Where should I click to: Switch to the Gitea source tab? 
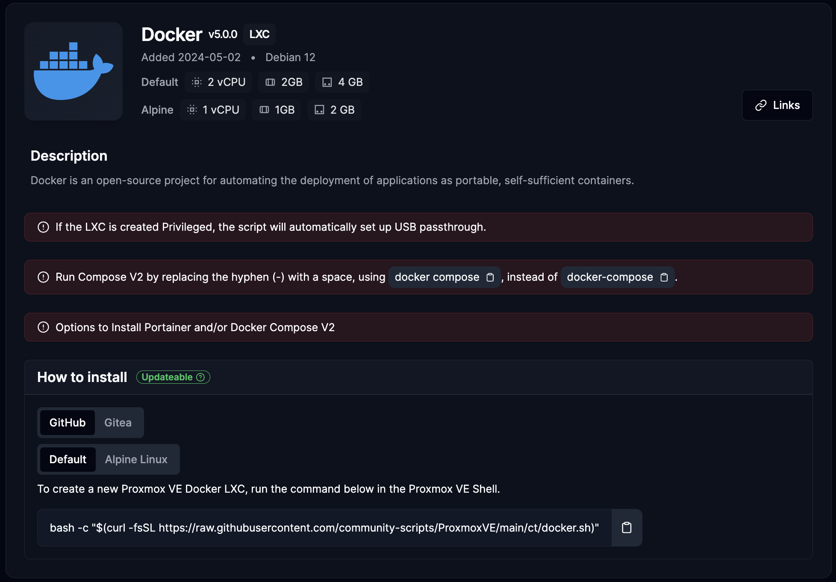(118, 423)
